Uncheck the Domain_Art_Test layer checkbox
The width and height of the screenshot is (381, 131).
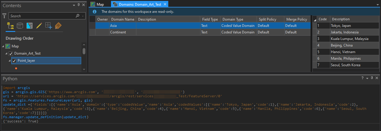(x=11, y=53)
